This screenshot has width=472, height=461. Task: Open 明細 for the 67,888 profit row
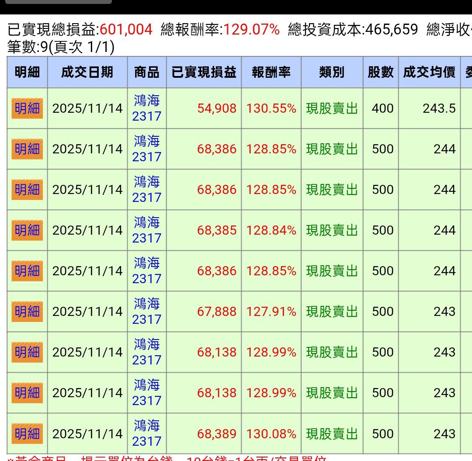tap(27, 312)
